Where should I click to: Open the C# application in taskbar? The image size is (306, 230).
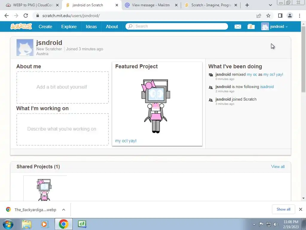(x=82, y=224)
